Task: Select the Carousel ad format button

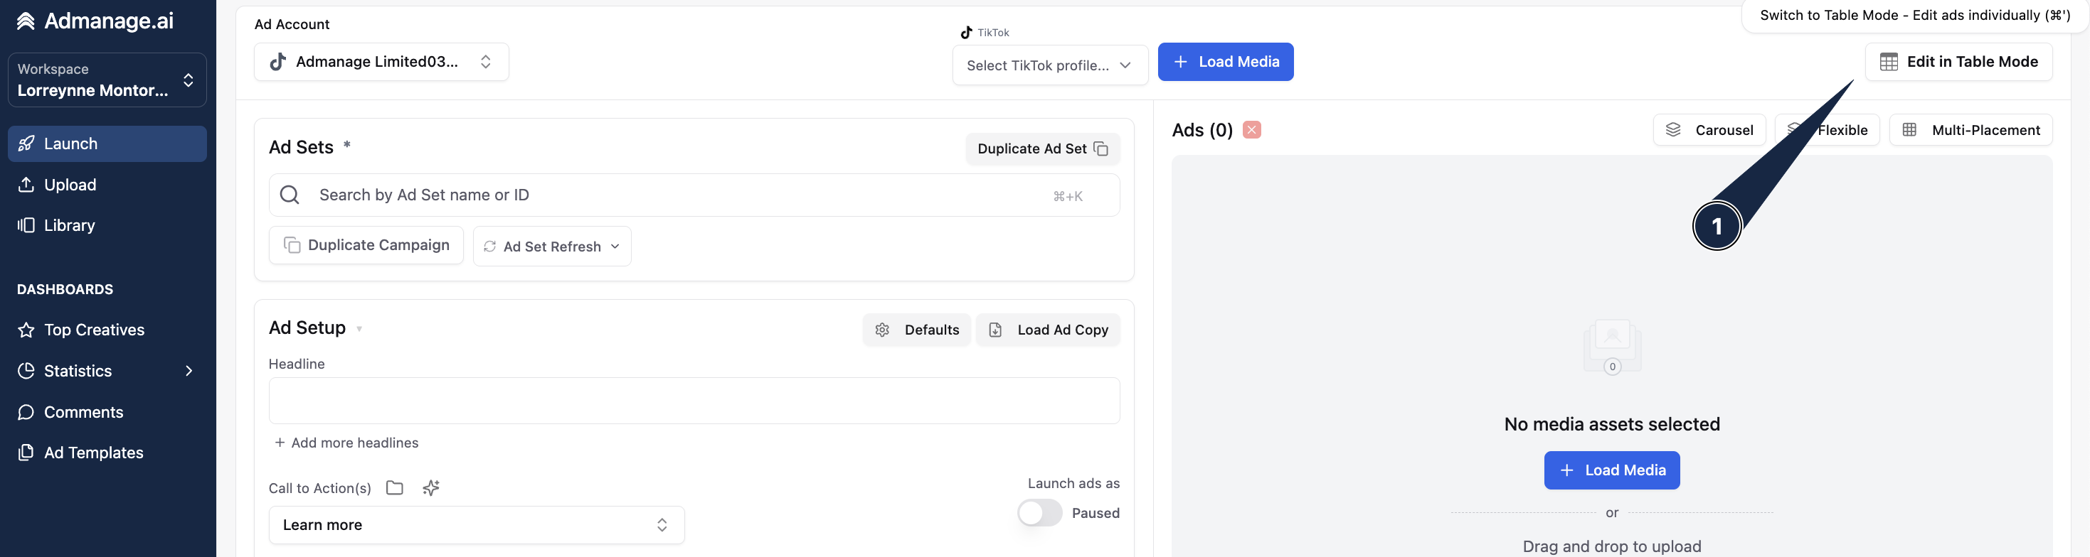Action: [x=1709, y=130]
